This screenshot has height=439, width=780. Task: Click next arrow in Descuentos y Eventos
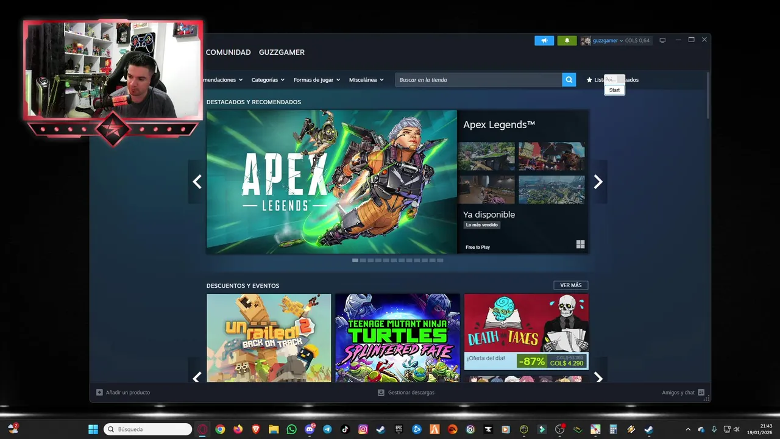click(x=598, y=378)
